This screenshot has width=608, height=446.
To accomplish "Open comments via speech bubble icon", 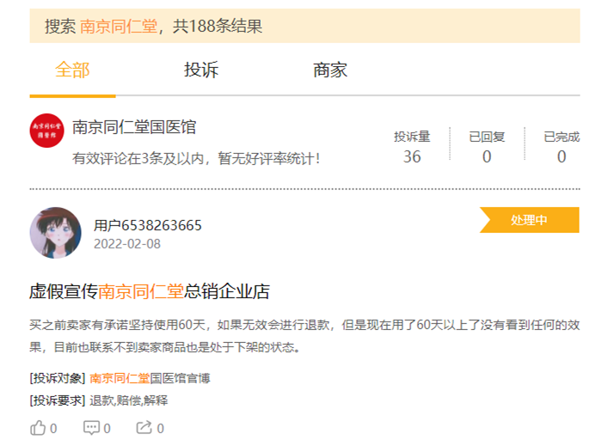I will [x=91, y=428].
